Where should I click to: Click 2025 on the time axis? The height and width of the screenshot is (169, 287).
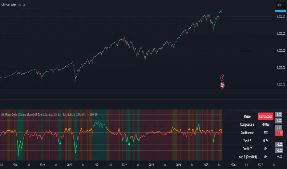click(206, 165)
